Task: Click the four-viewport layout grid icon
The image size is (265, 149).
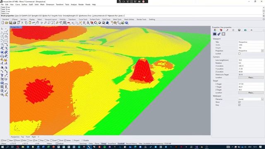Action: pos(65,23)
